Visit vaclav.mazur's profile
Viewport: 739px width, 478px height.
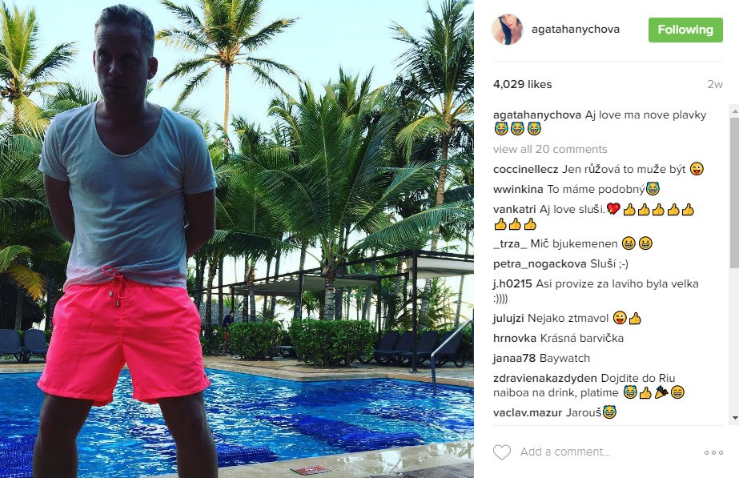point(528,412)
